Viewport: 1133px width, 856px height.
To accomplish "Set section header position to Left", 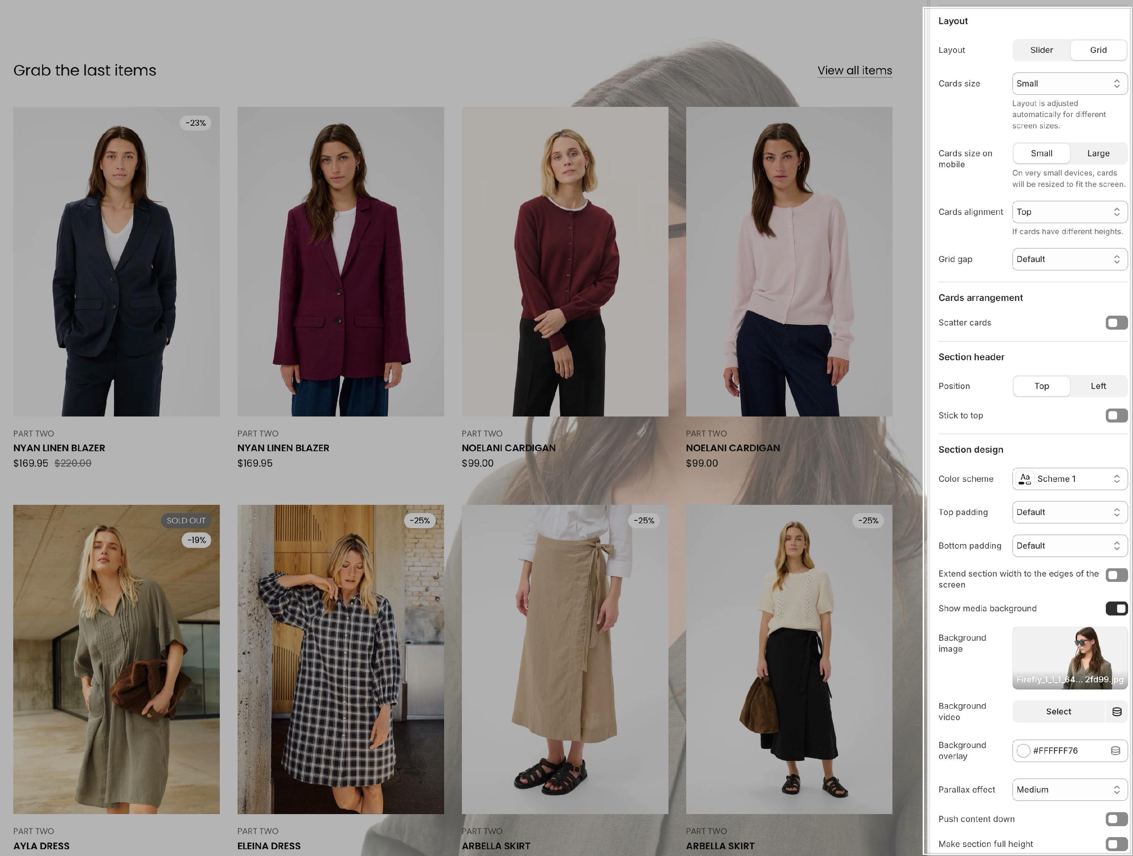I will click(1097, 386).
